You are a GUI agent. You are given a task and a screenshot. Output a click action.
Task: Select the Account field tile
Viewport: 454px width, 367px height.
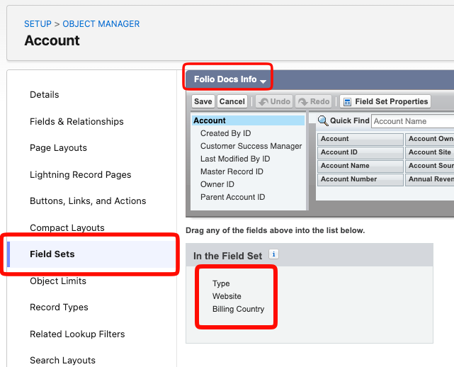(361, 139)
